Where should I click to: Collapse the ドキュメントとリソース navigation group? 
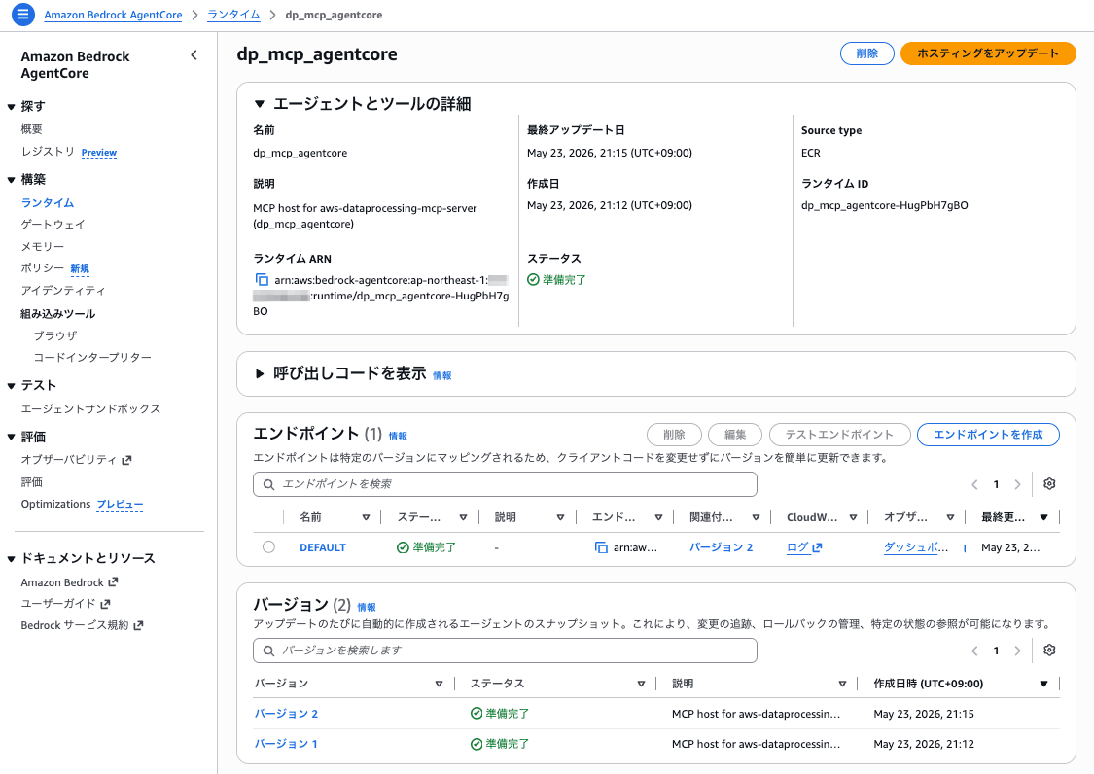click(x=11, y=559)
